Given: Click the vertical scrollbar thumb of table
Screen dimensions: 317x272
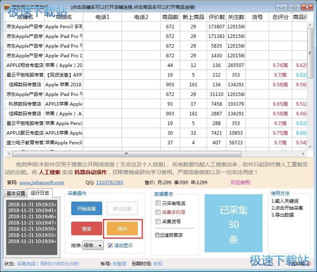Looking at the screenshot, I should click(310, 53).
